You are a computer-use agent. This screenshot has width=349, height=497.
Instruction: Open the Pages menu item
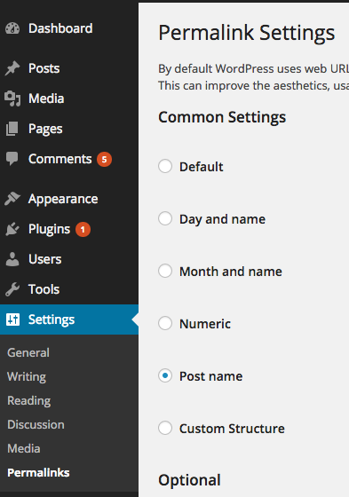pos(69,129)
